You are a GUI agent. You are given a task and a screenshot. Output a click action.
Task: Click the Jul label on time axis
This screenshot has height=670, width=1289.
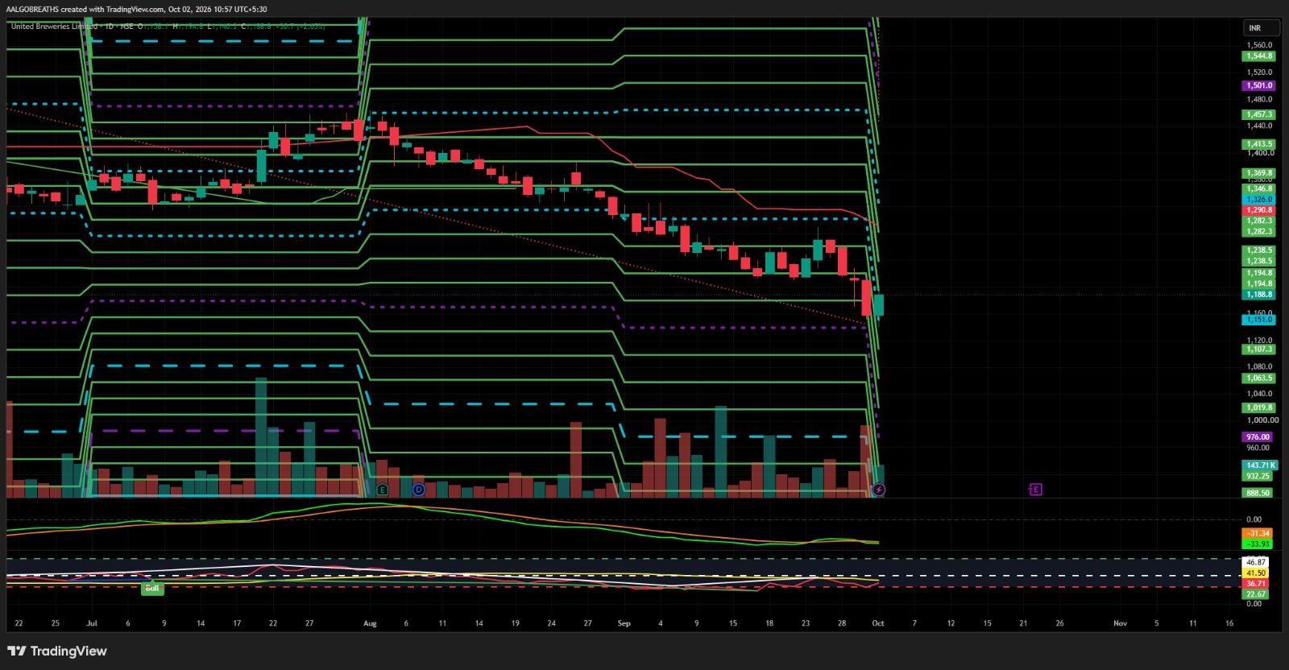[x=91, y=623]
